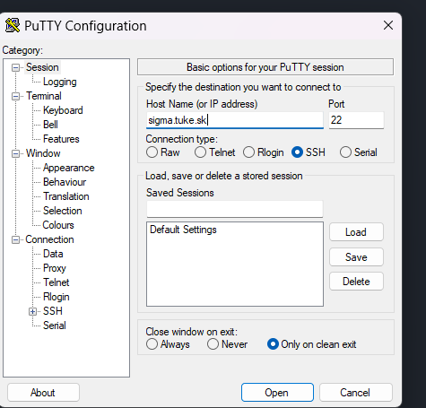Collapse the Terminal tree node
426x408 pixels.
(15, 97)
